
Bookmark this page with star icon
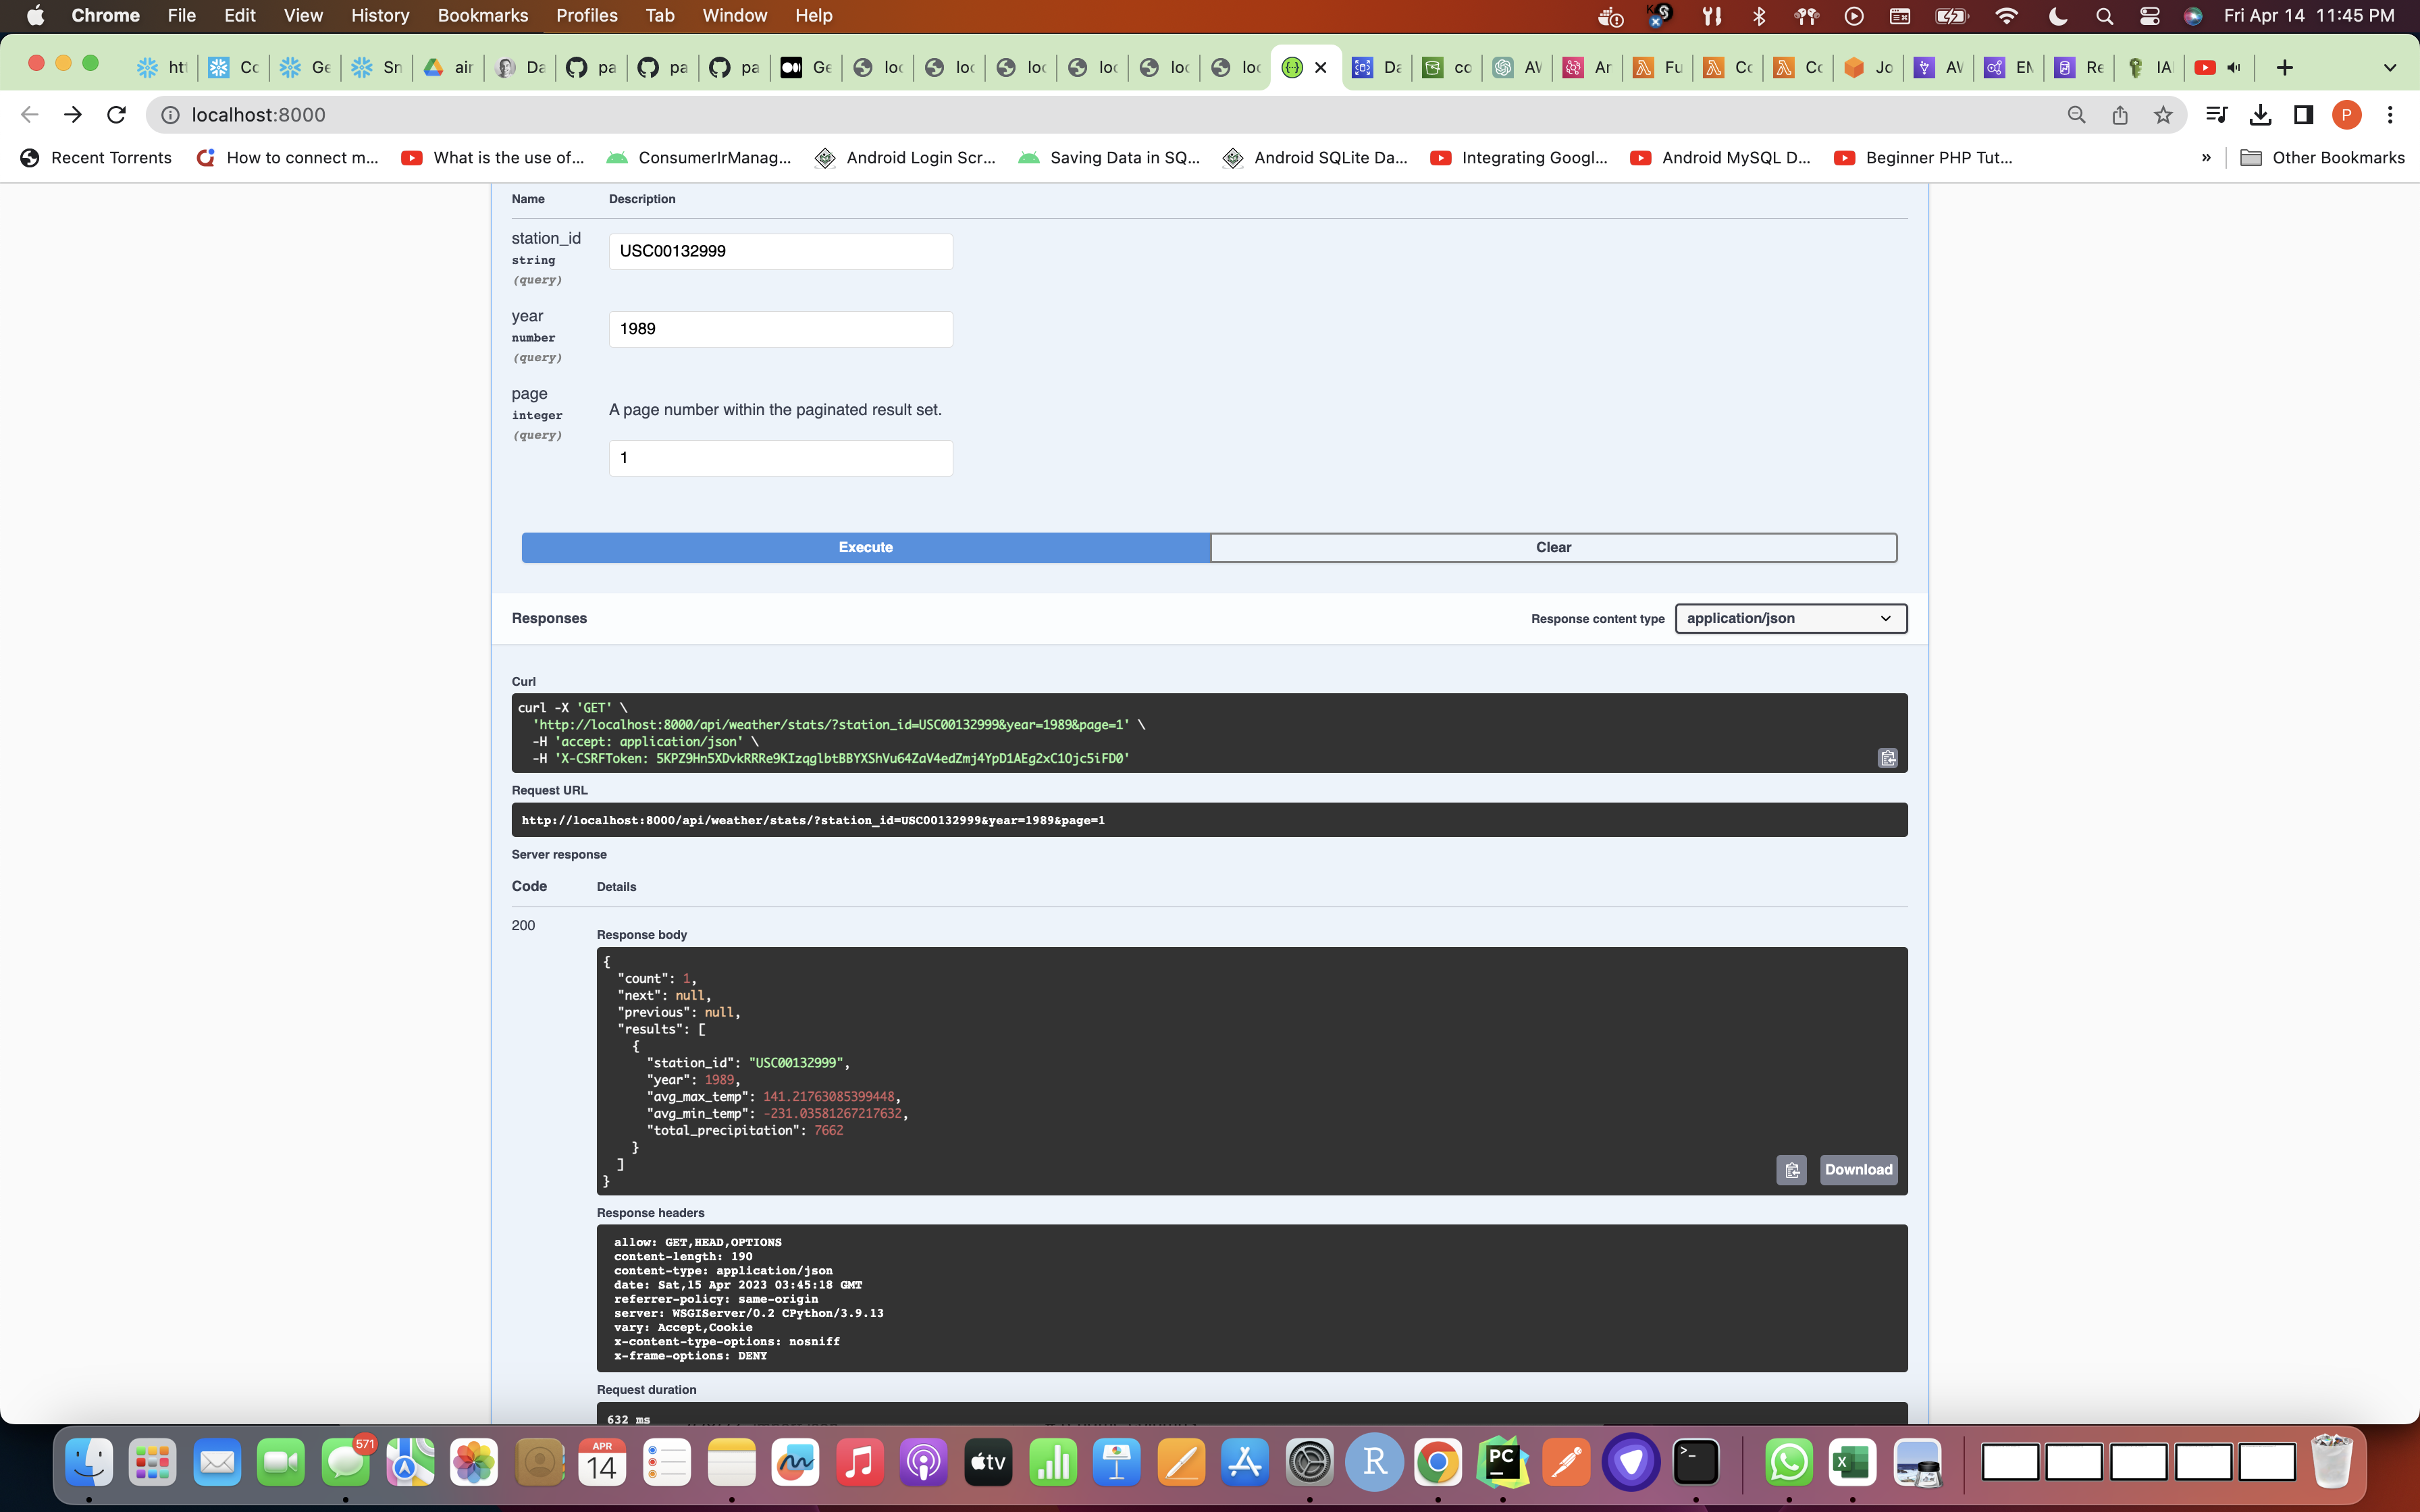click(2163, 115)
